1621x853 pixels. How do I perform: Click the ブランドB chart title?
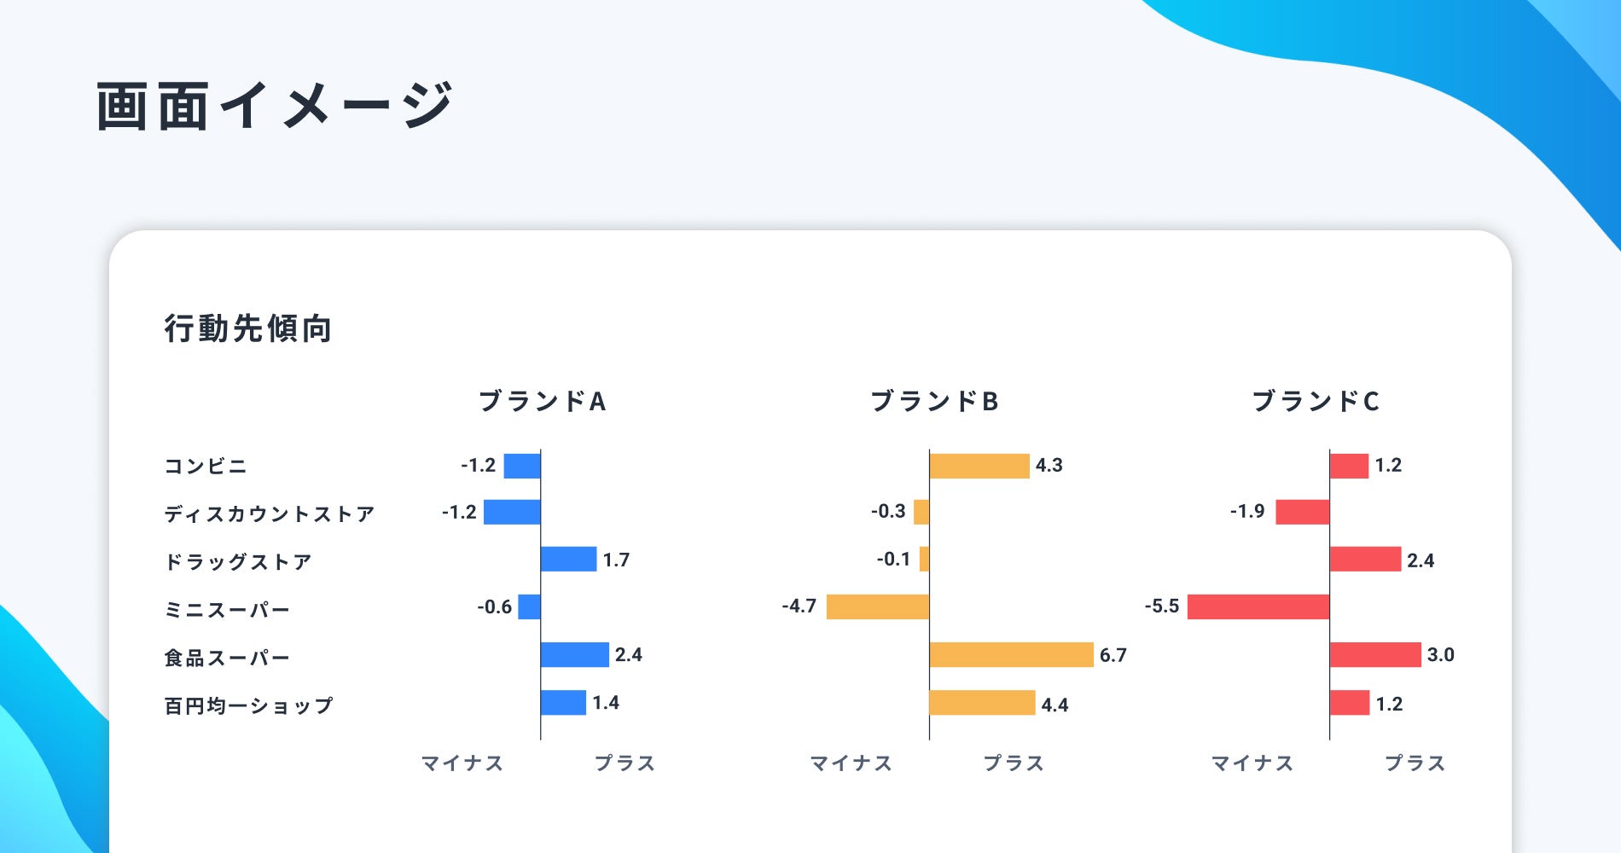tap(934, 401)
